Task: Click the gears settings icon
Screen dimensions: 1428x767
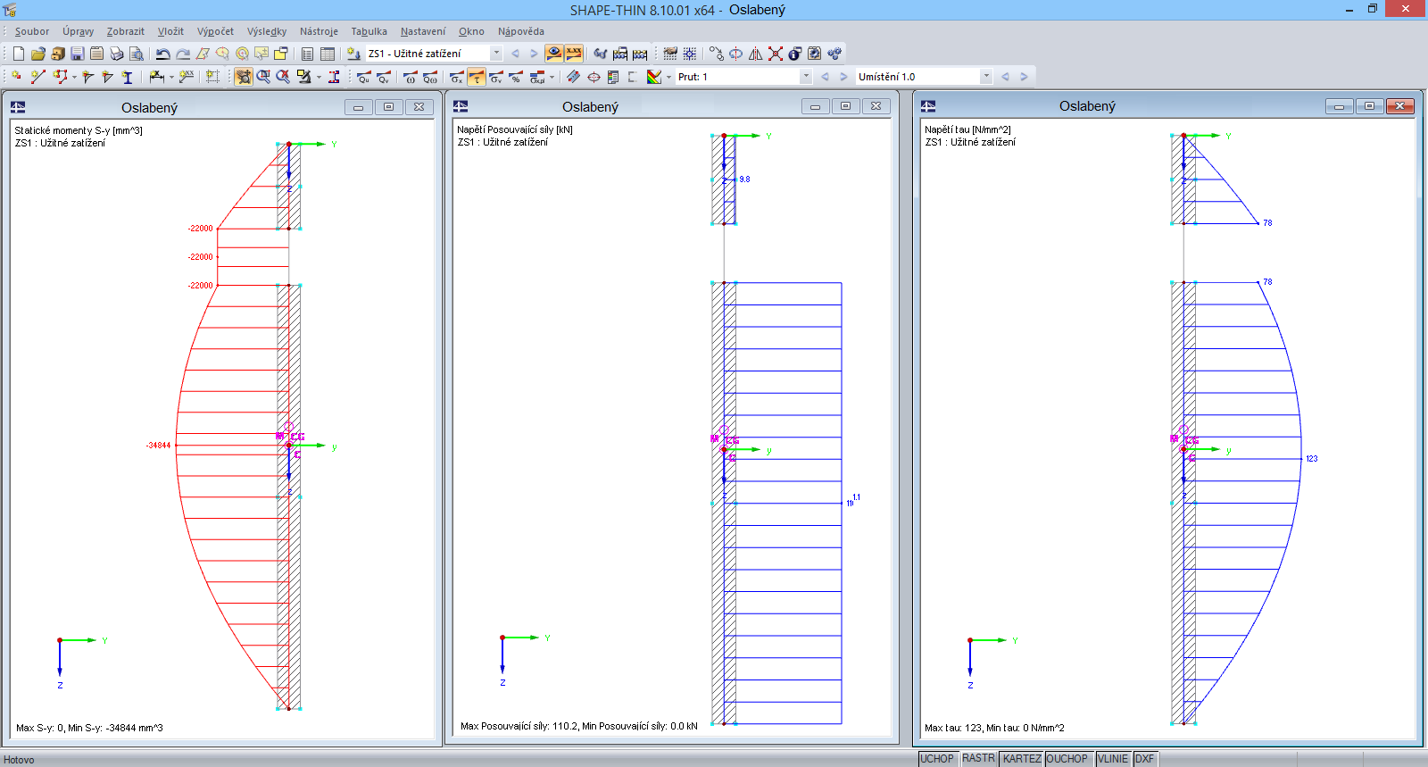Action: pyautogui.click(x=834, y=54)
